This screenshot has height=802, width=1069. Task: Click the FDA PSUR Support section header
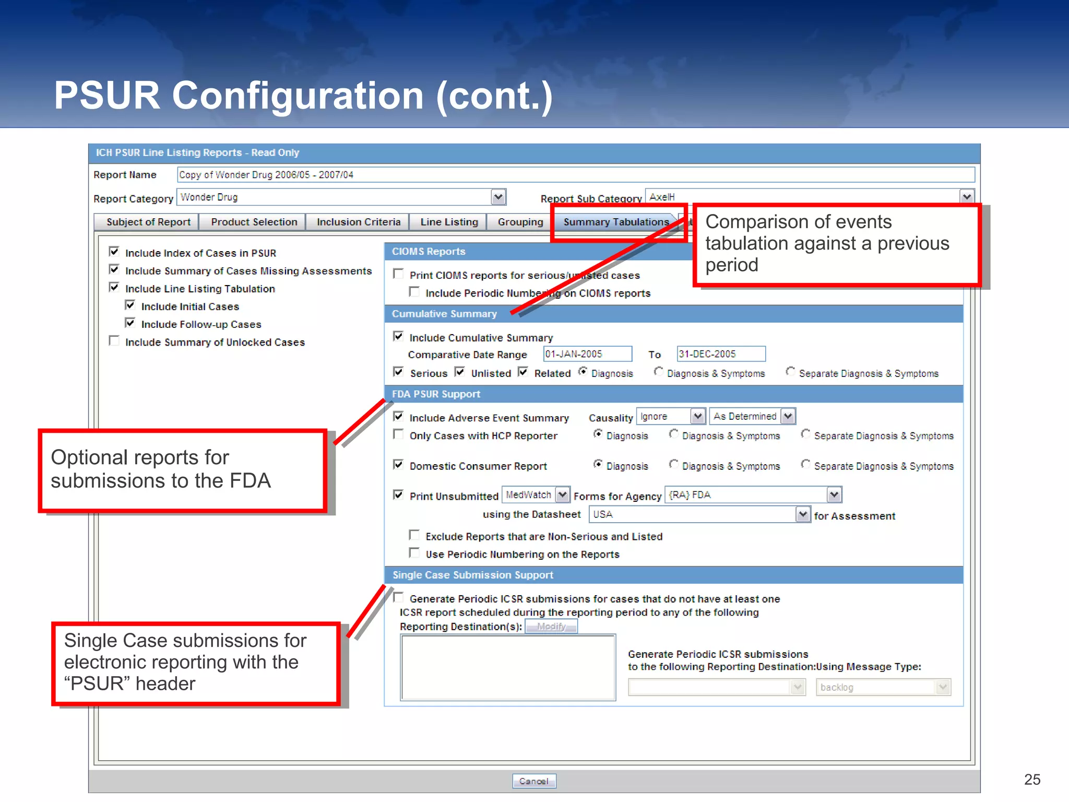[x=674, y=394]
